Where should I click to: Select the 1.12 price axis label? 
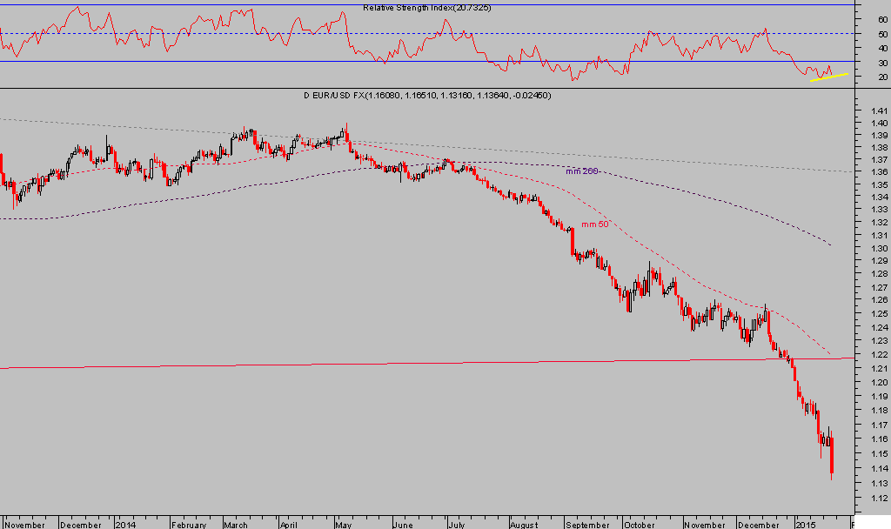[x=877, y=498]
